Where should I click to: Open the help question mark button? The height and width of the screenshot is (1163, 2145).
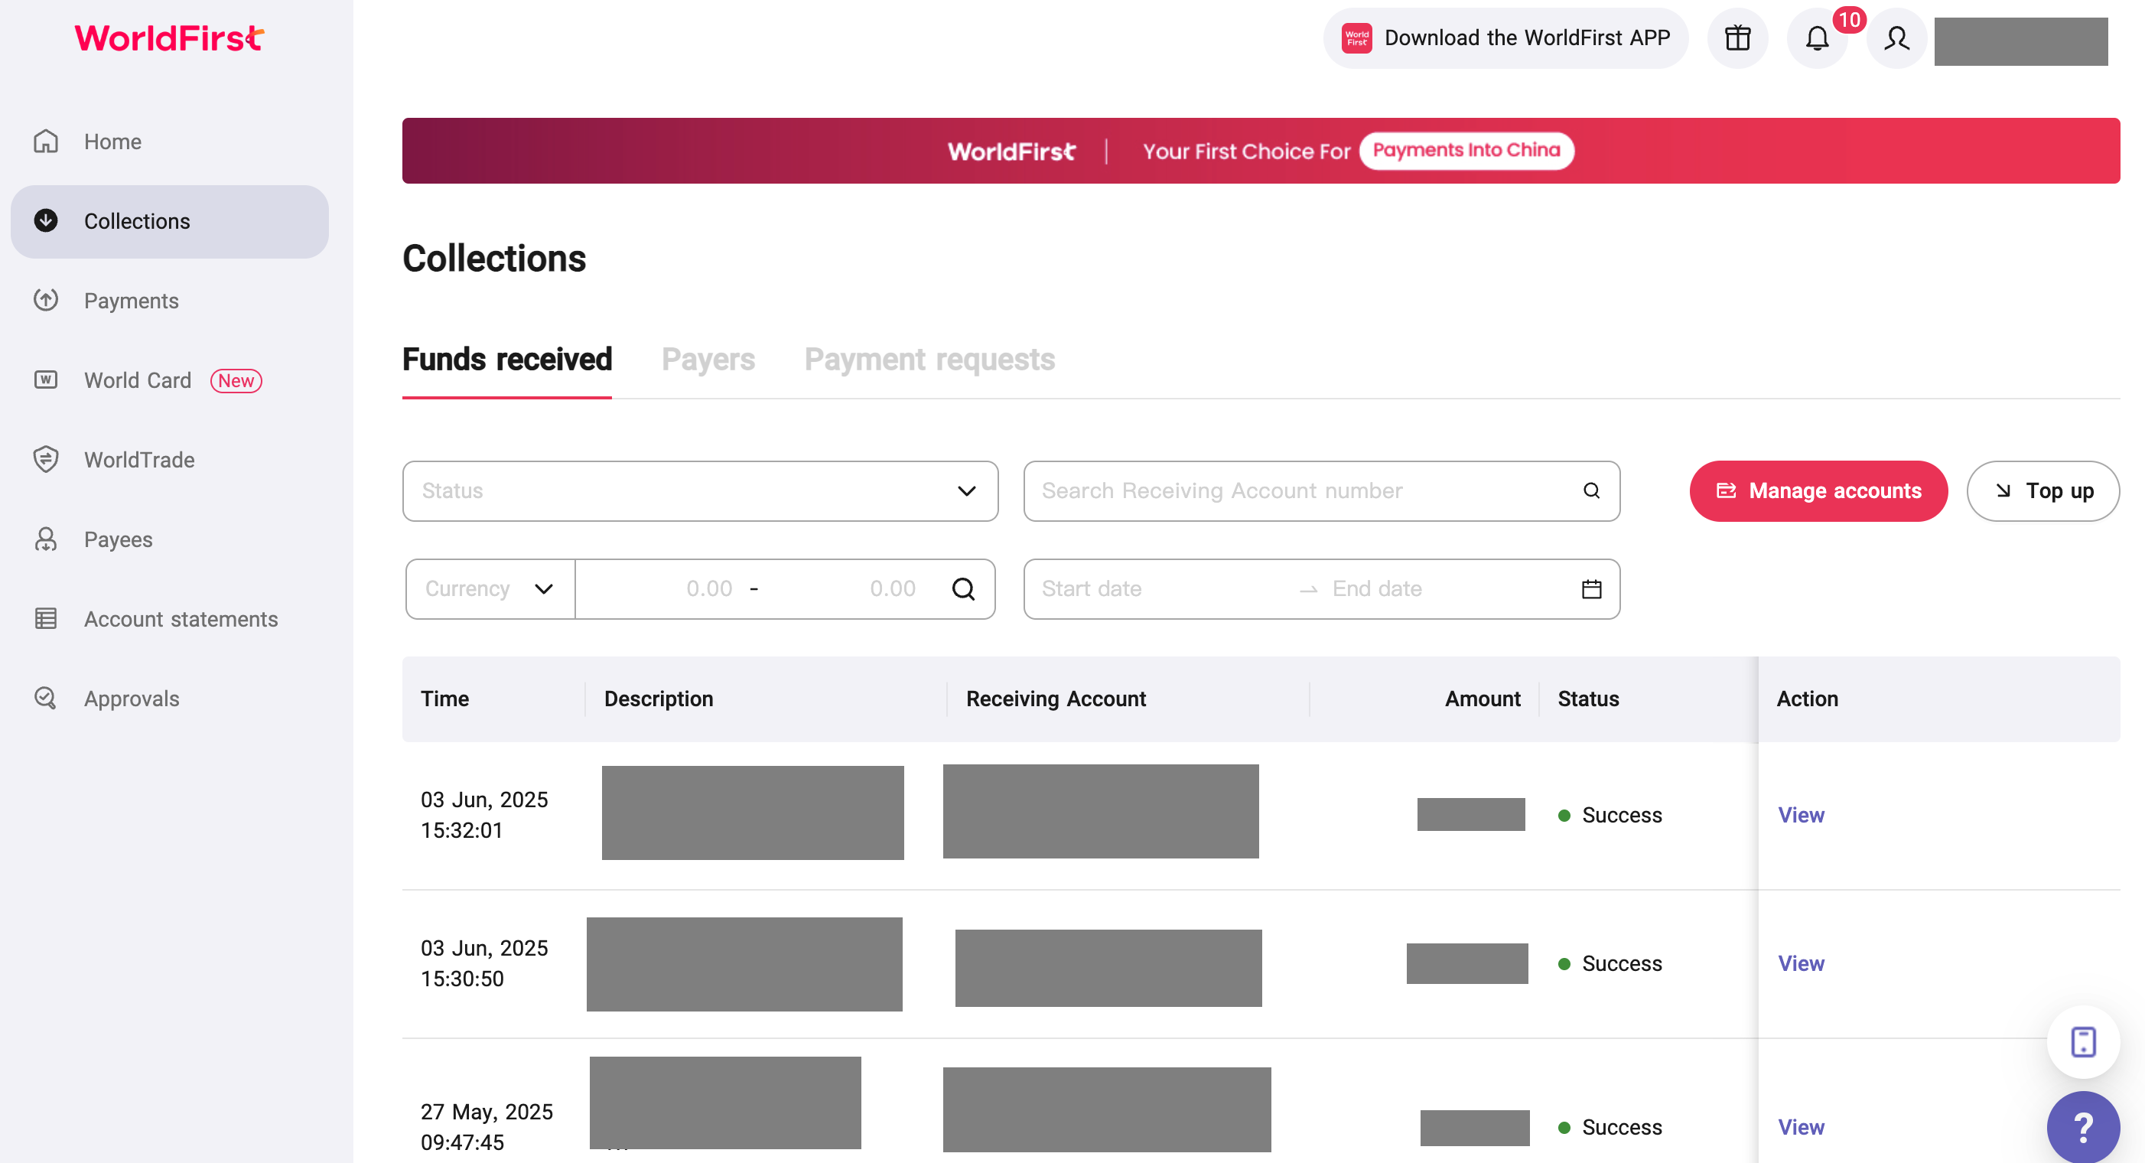[2083, 1127]
